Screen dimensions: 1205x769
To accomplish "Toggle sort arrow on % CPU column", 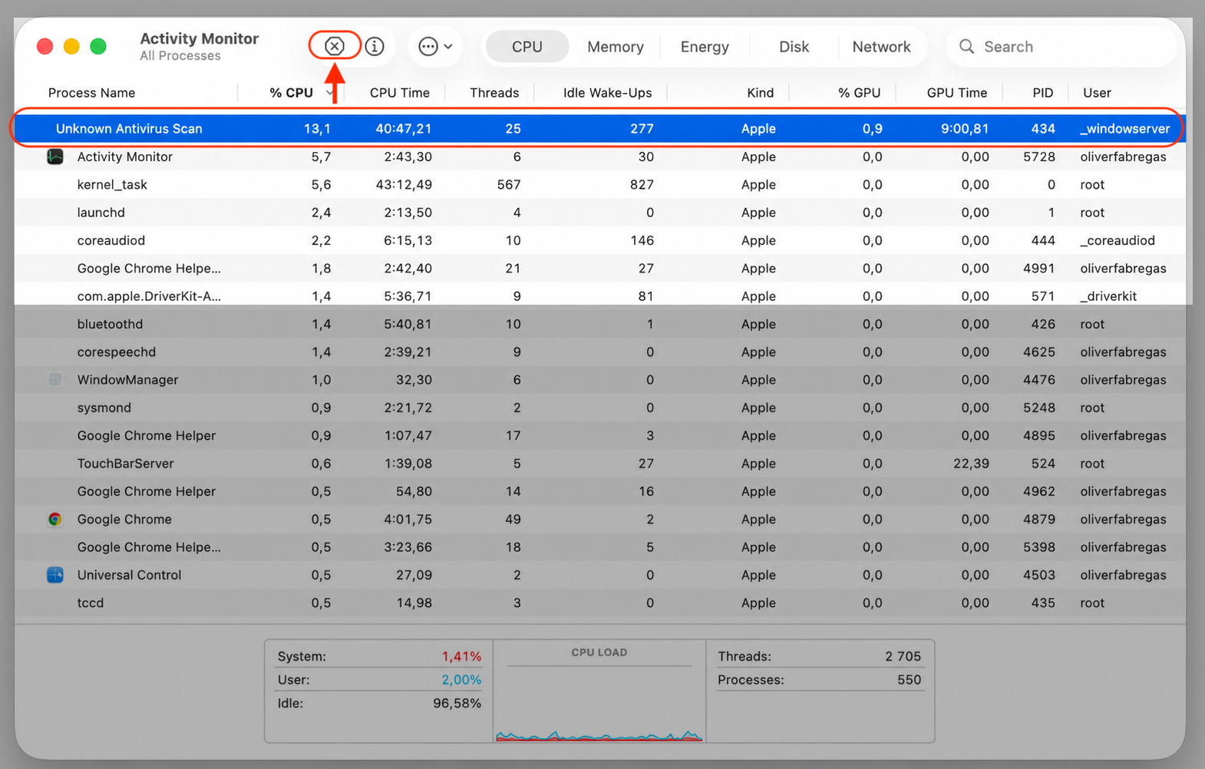I will (330, 93).
